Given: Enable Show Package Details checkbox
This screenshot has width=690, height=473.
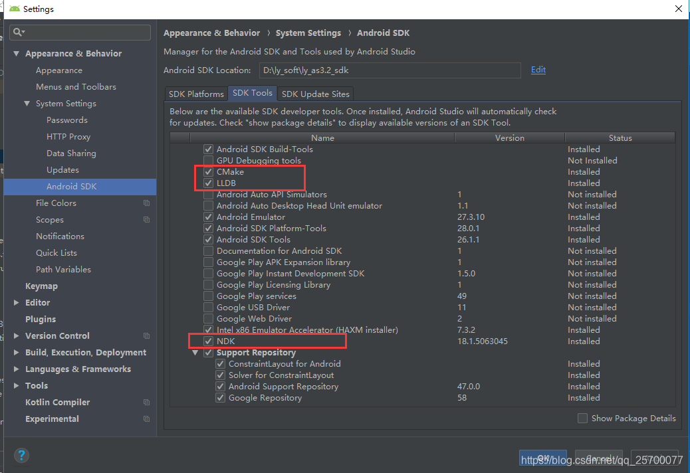Looking at the screenshot, I should tap(582, 418).
